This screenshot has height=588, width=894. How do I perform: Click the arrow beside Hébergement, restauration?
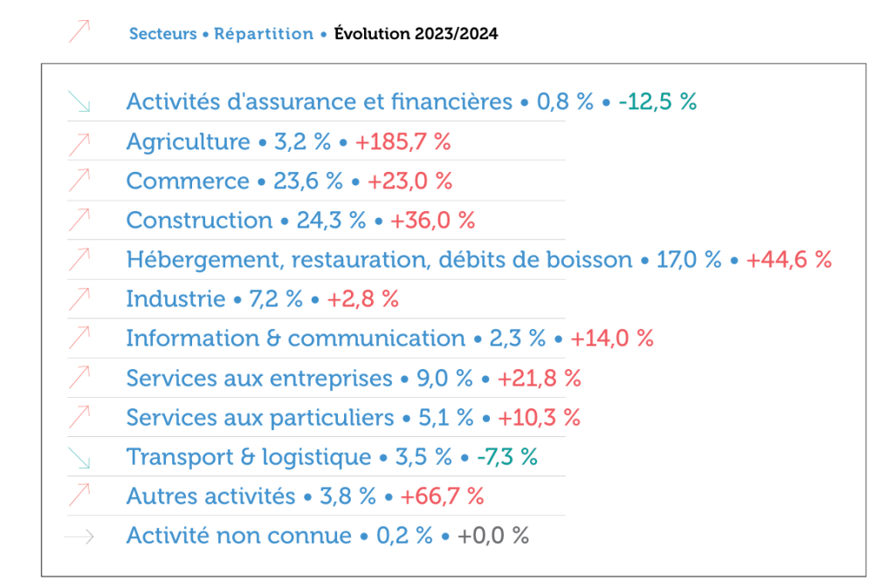[79, 259]
